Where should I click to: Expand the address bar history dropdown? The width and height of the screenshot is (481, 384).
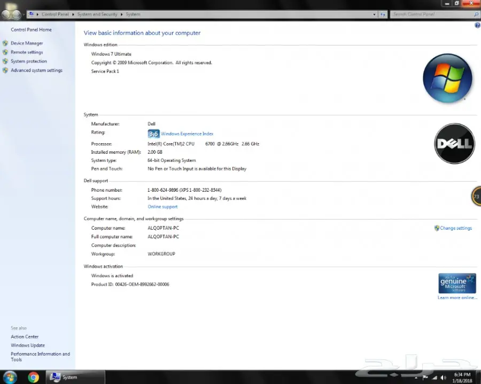(375, 14)
